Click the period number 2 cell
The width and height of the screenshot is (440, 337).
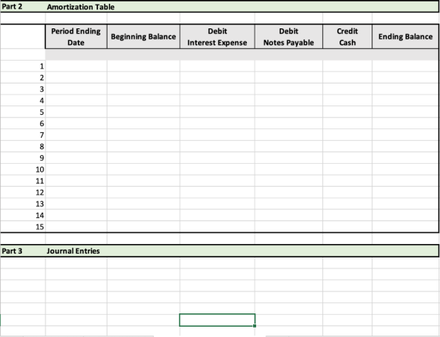(x=23, y=78)
